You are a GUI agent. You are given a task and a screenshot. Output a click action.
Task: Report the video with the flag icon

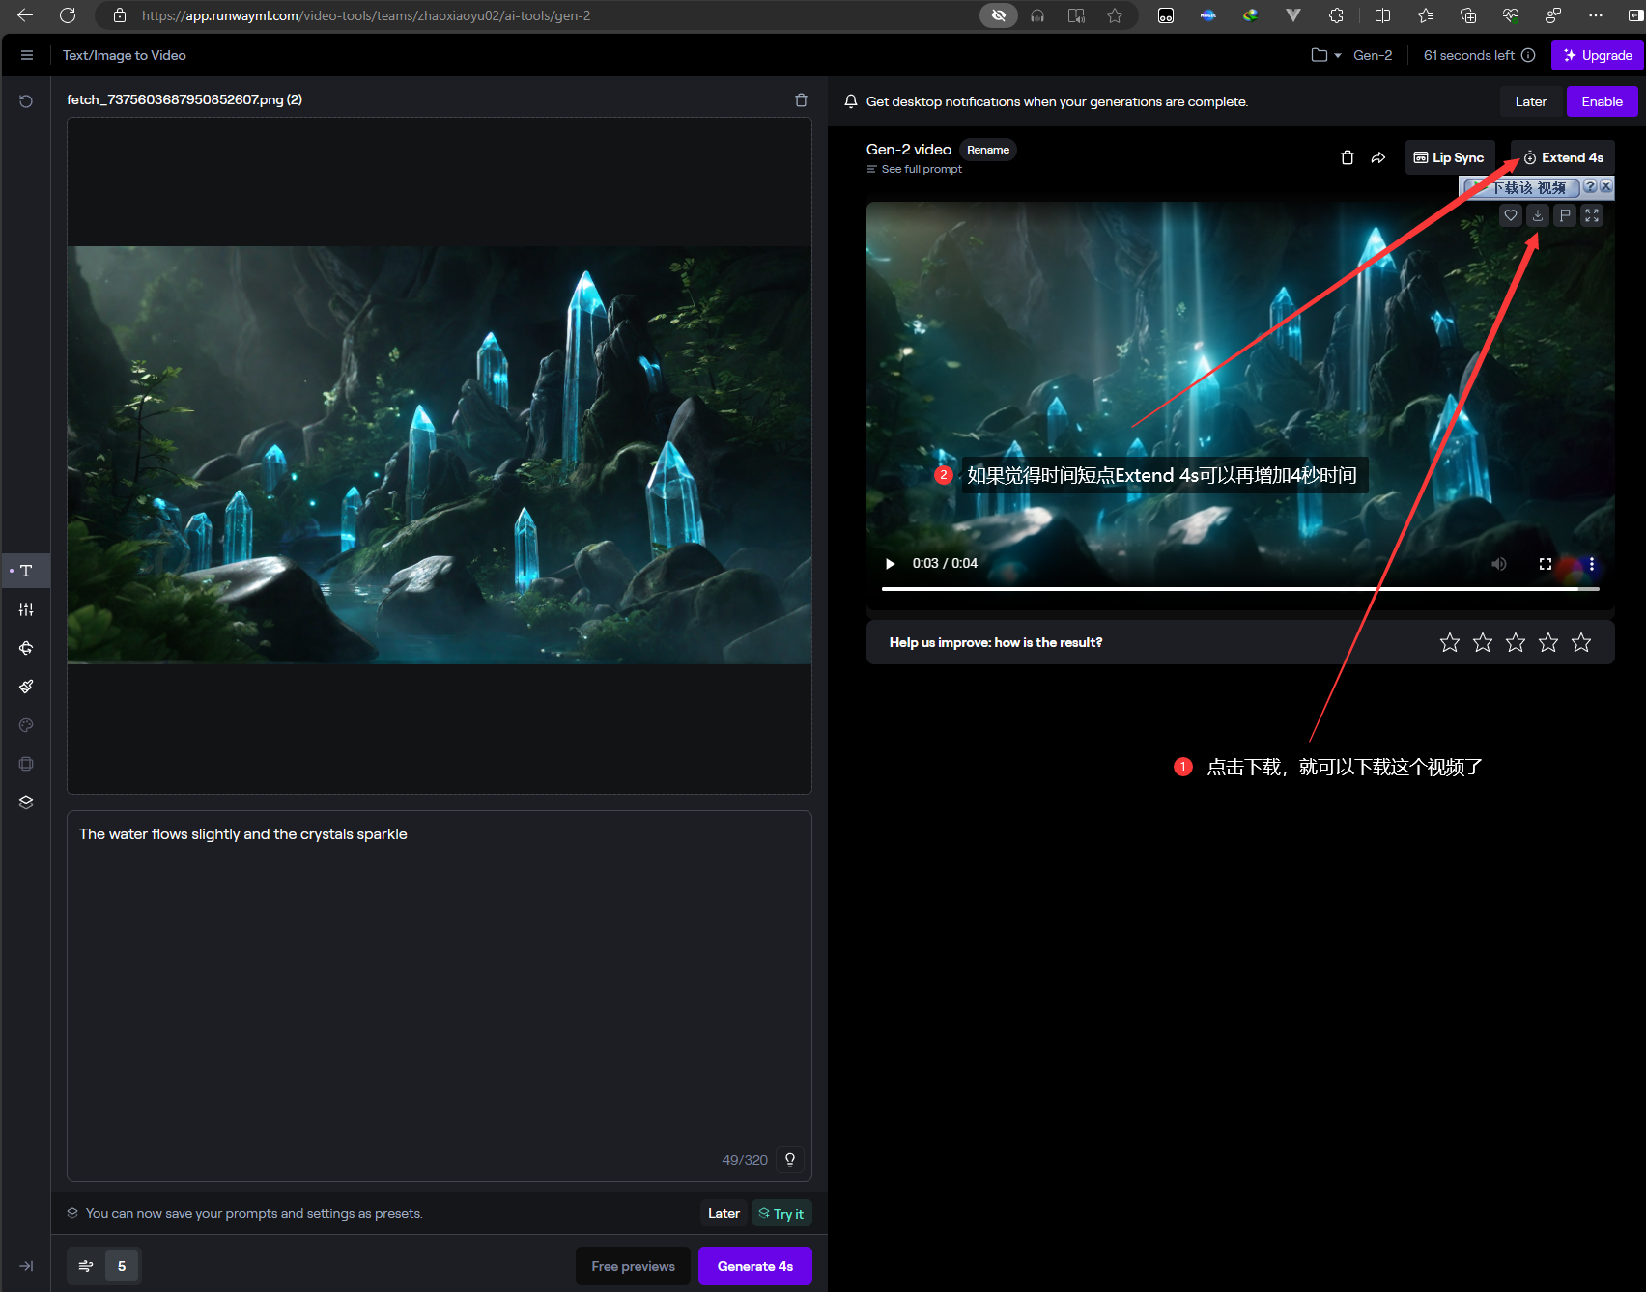(1565, 215)
